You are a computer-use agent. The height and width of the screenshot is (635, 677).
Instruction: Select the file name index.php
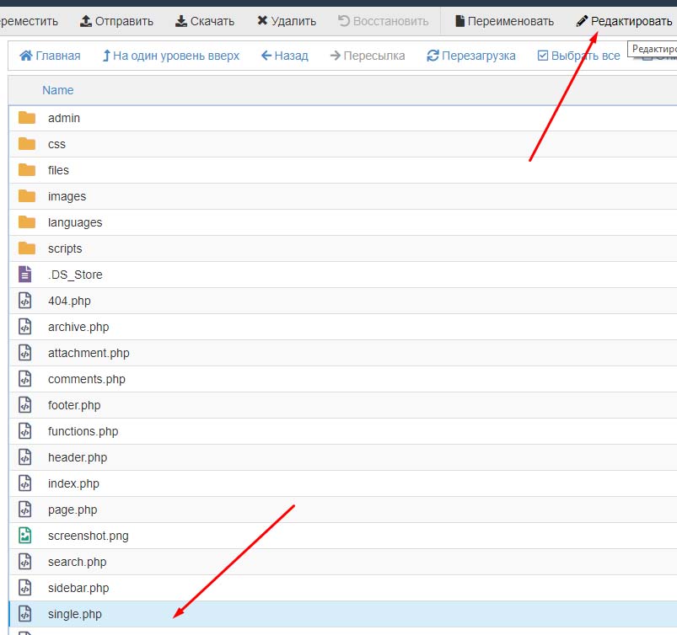pyautogui.click(x=73, y=484)
